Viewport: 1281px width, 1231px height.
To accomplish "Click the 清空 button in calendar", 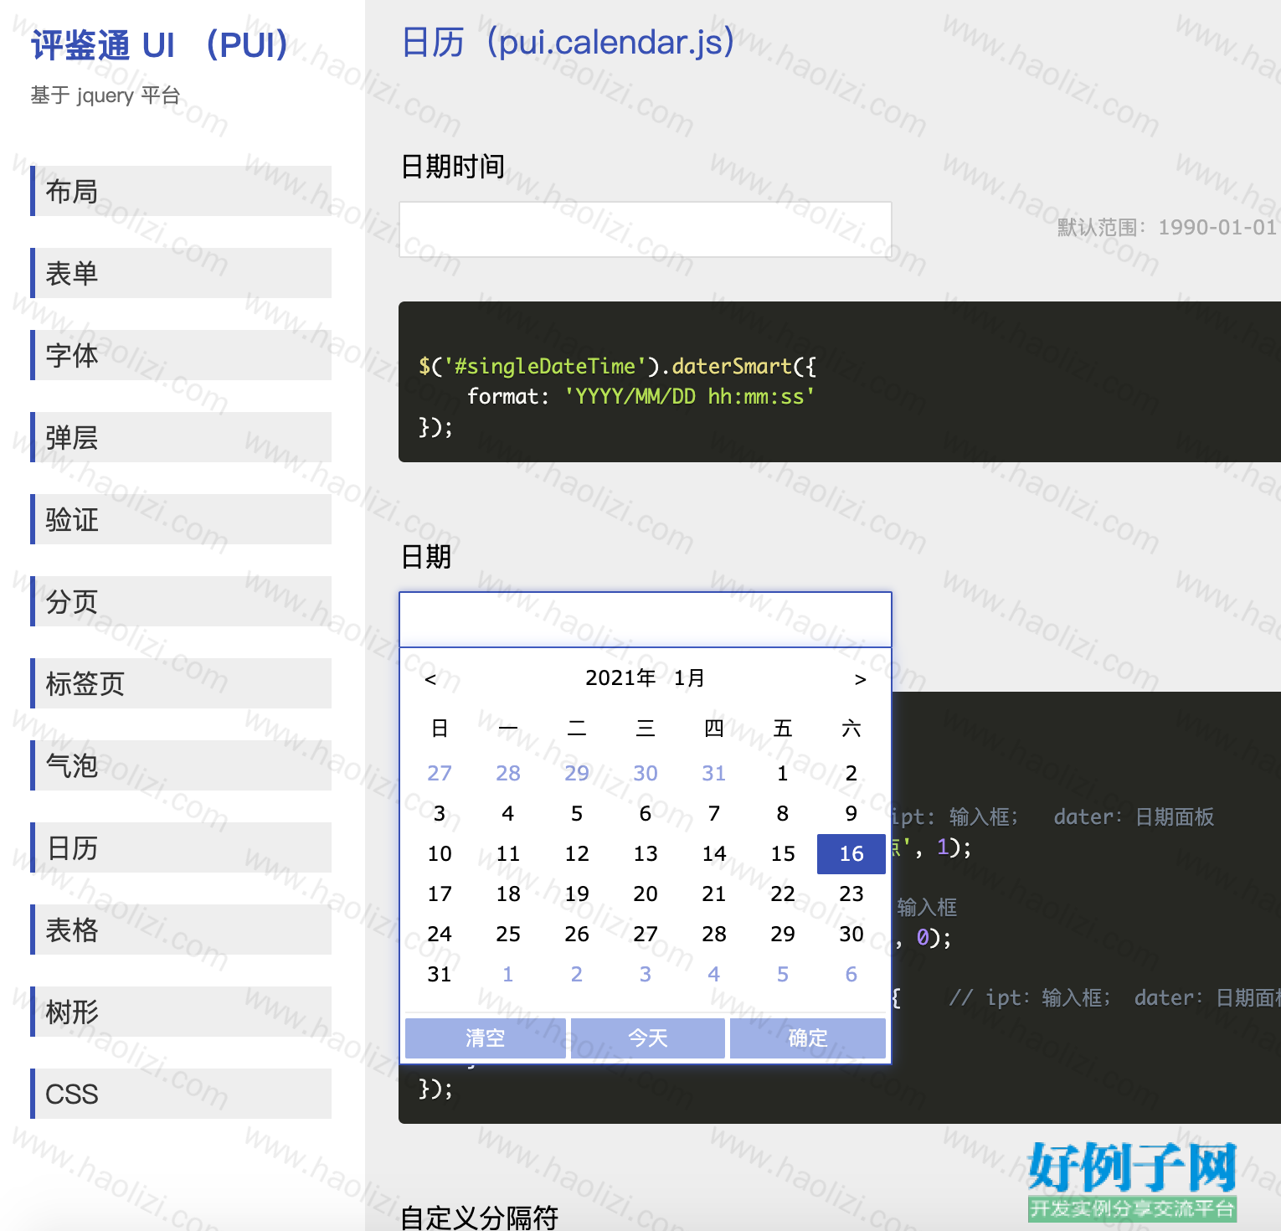I will (486, 1038).
